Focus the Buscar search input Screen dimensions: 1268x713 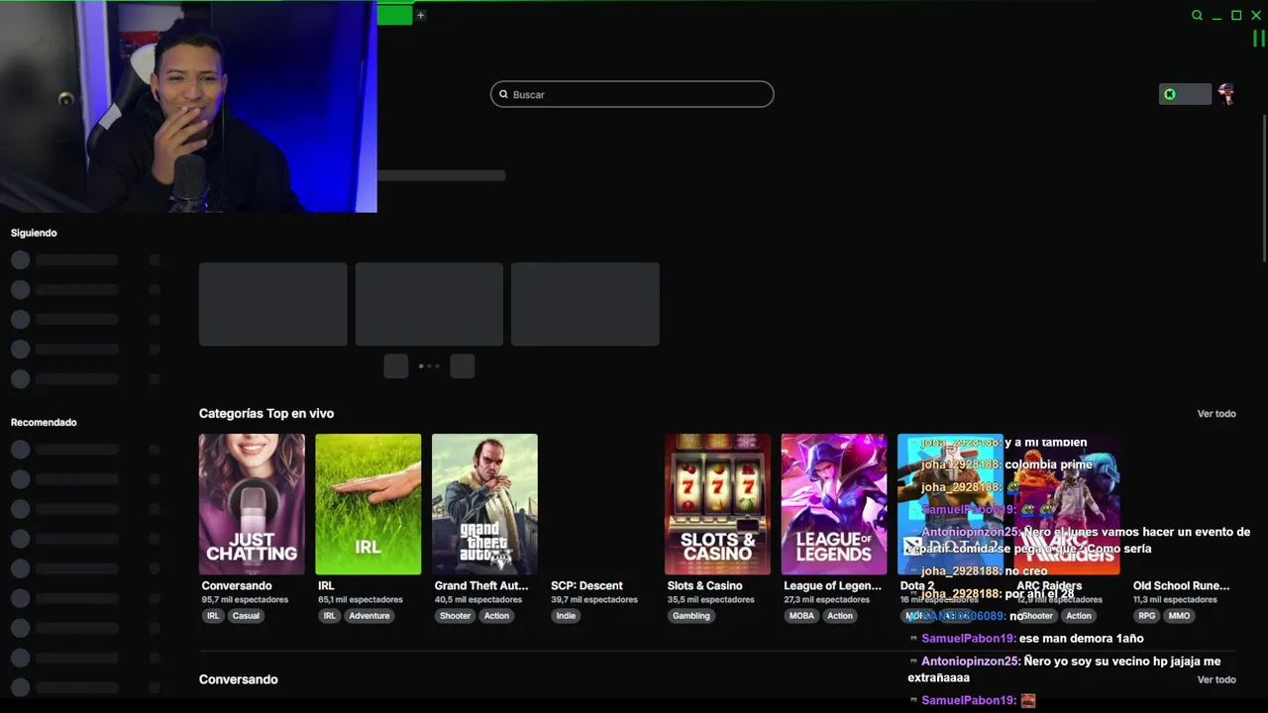tap(632, 94)
